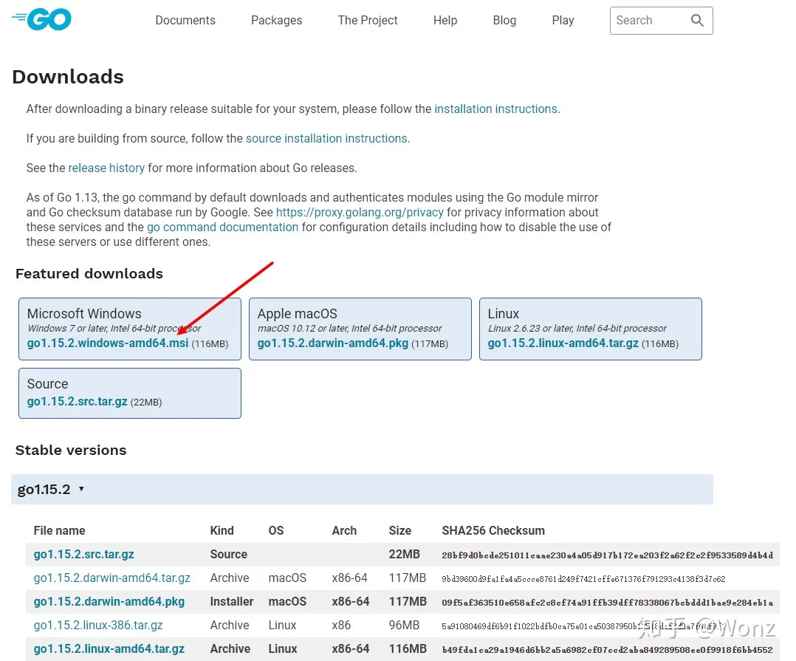The height and width of the screenshot is (661, 796).
Task: Open the Documents menu
Action: pyautogui.click(x=185, y=20)
